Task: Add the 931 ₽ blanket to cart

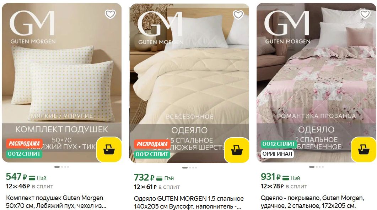Action: [363, 150]
